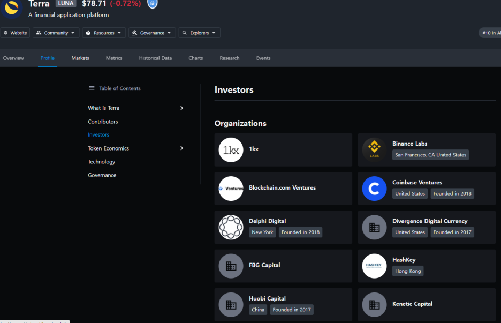Screen dimensions: 501x323
Task: Click the 1kx logo
Action: [231, 150]
